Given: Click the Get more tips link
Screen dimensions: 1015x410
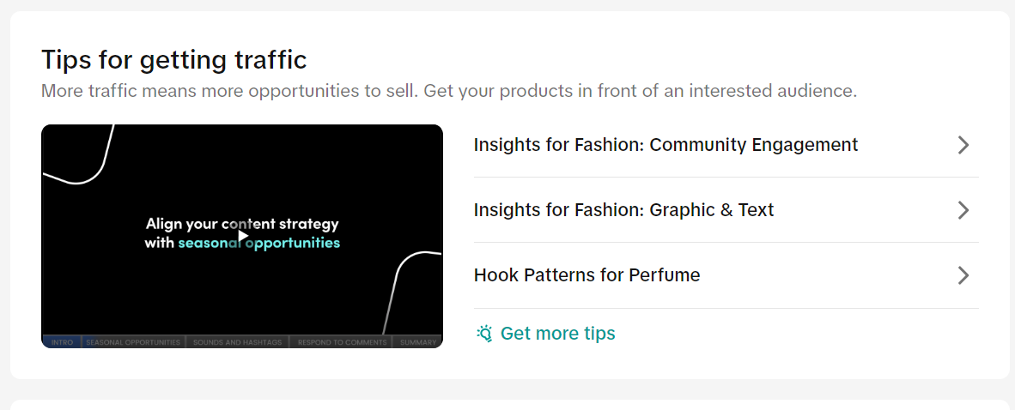Looking at the screenshot, I should click(x=557, y=334).
